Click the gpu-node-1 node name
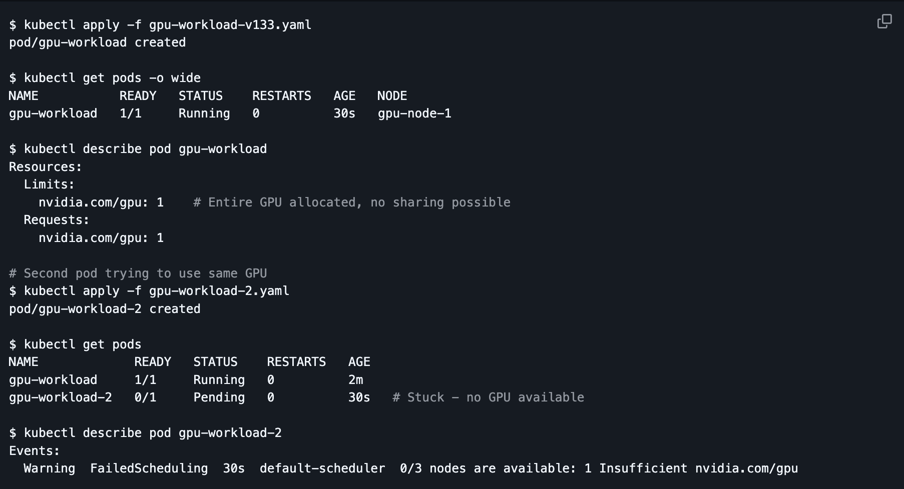904x489 pixels. coord(414,113)
